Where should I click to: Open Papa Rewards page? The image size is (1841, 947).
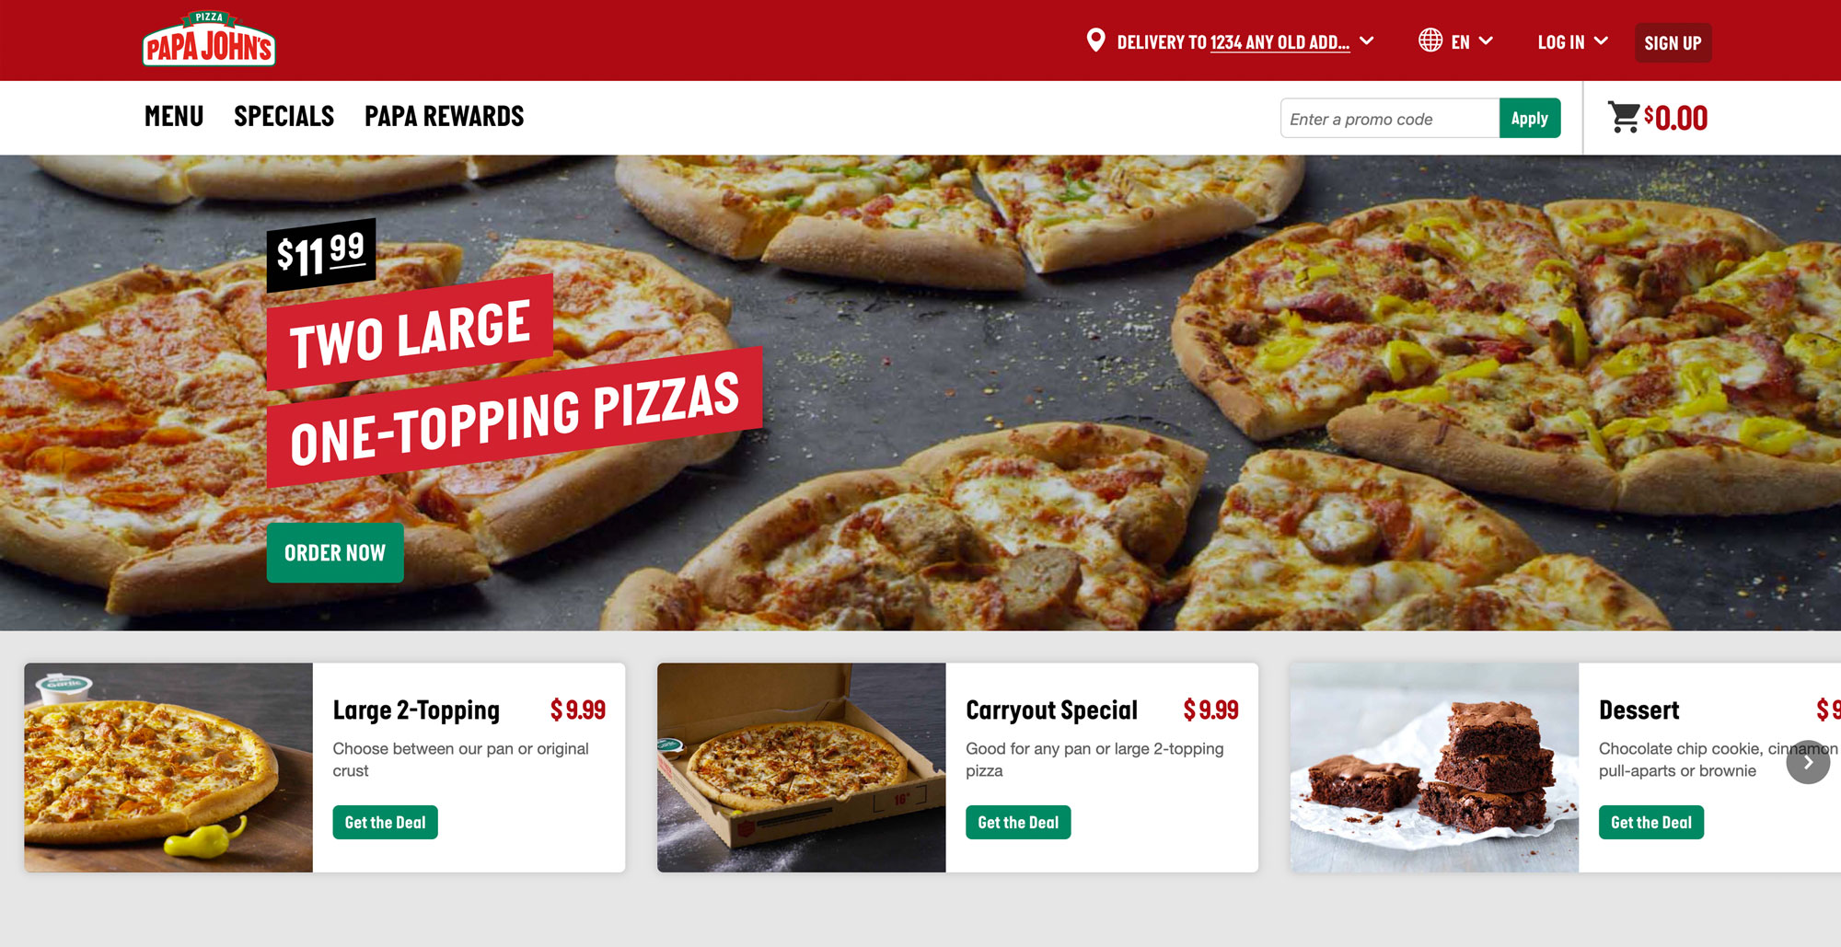pyautogui.click(x=445, y=116)
